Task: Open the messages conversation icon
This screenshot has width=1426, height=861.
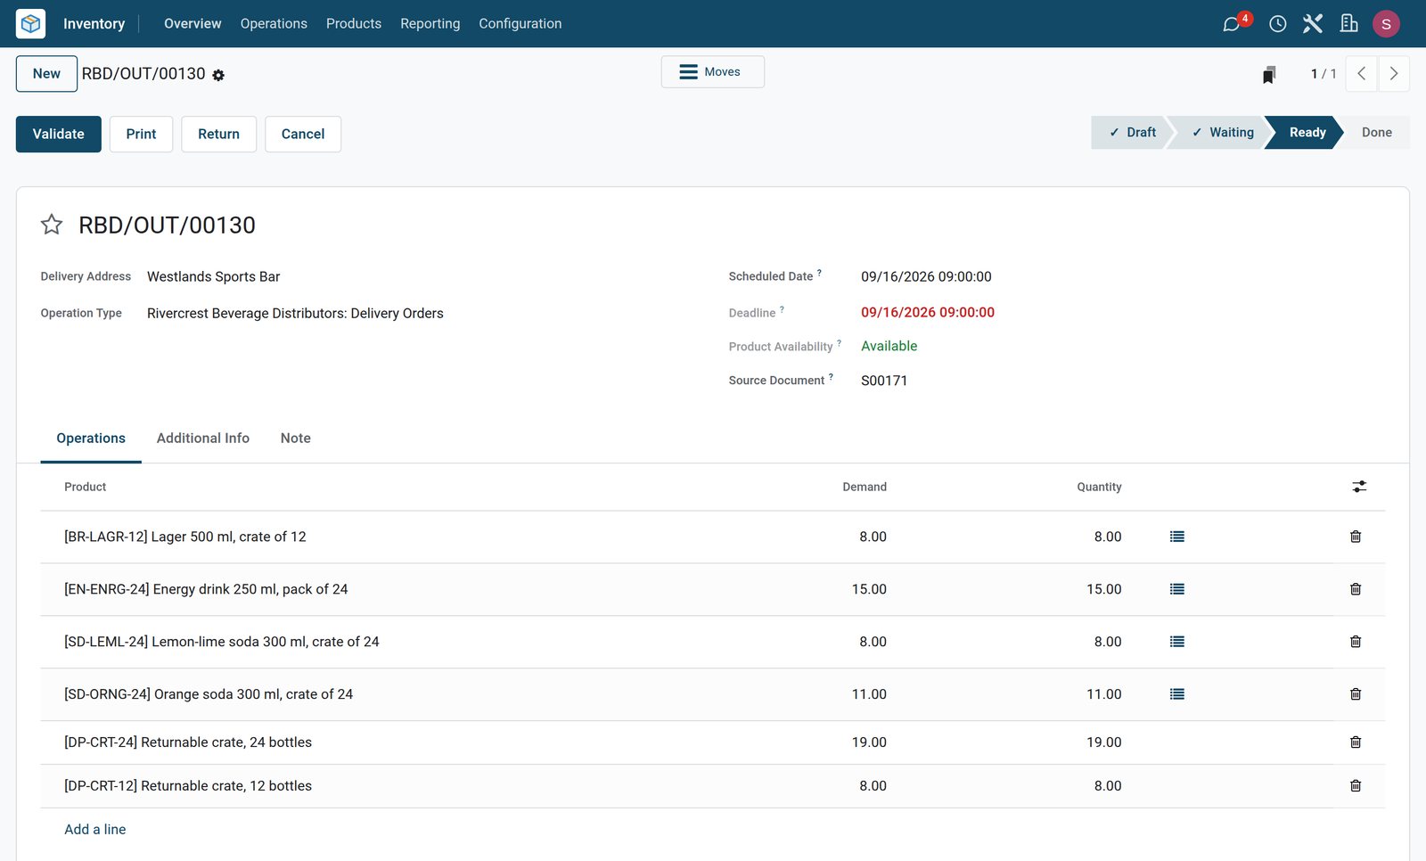Action: pyautogui.click(x=1232, y=23)
